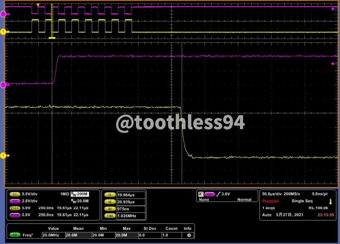Click the rising edge trigger slope icon

218,194
